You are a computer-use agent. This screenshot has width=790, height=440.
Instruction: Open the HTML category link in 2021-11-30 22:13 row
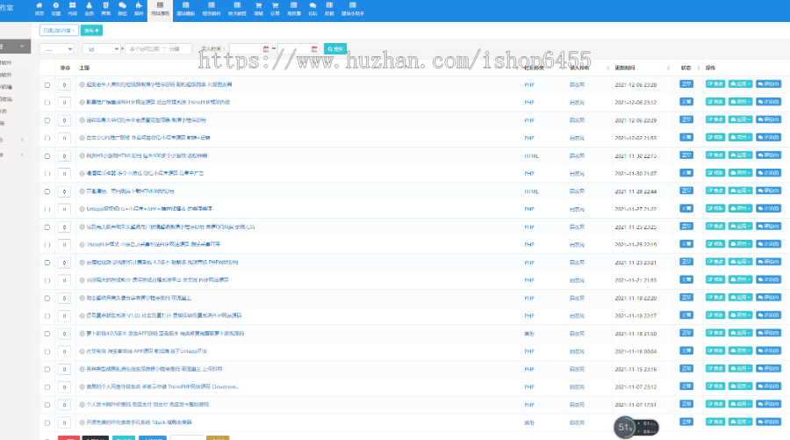click(x=531, y=156)
